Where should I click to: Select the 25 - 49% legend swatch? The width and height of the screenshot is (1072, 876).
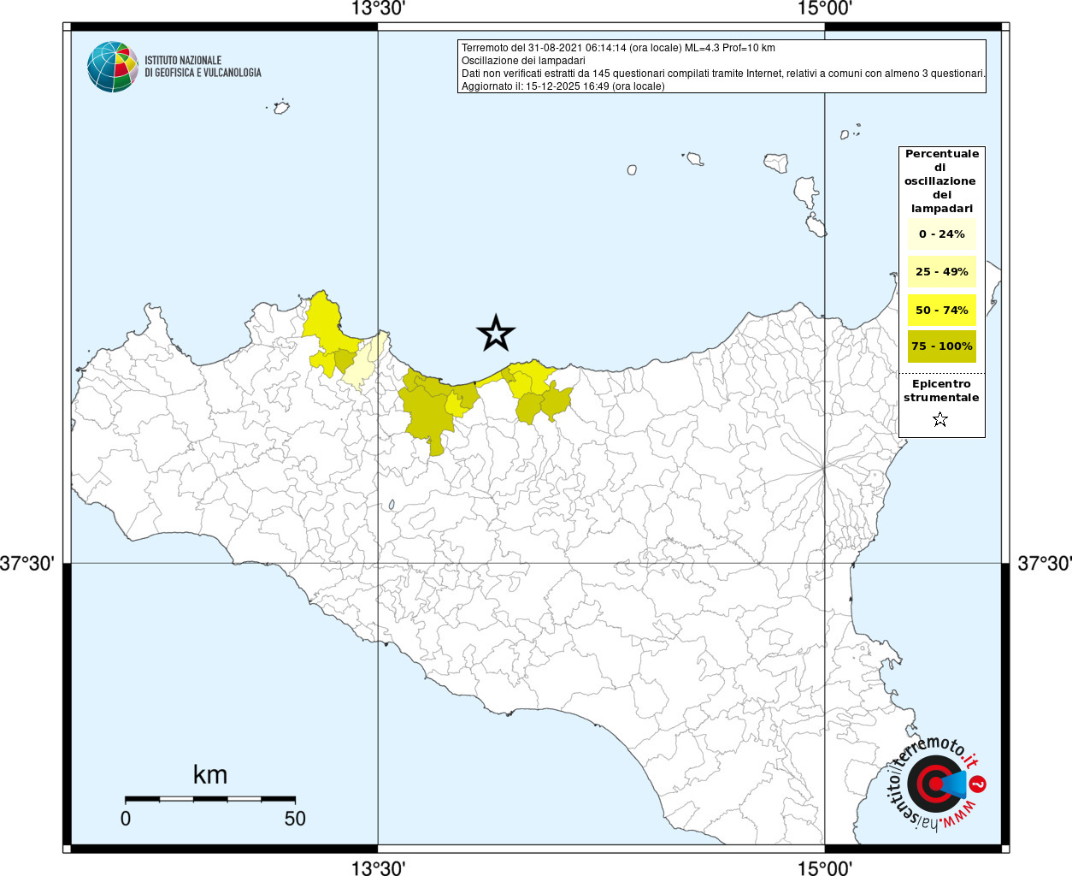[942, 272]
